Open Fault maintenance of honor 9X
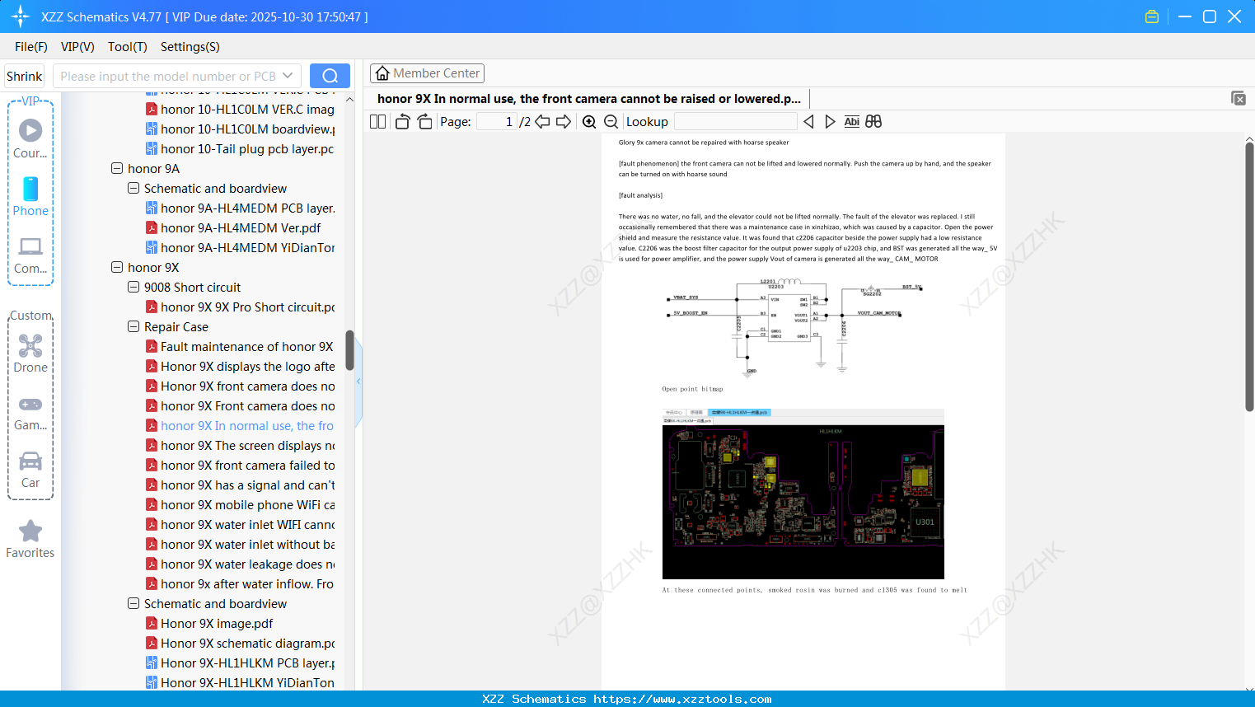This screenshot has height=707, width=1255. [239, 346]
